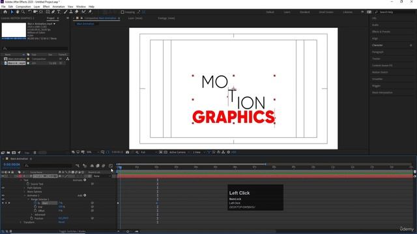This screenshot has width=417, height=234.
Task: Select the Pen tool
Action: point(53,12)
